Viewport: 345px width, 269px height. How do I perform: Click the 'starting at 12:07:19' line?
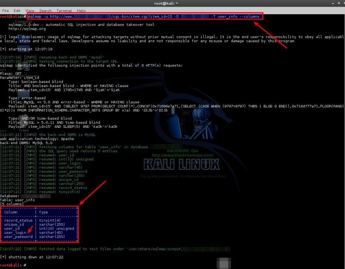click(x=26, y=49)
